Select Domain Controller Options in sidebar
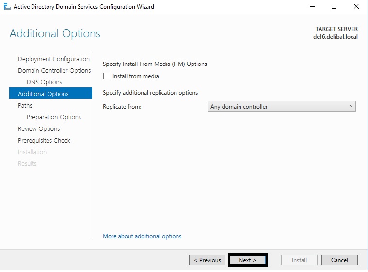The image size is (368, 272). (x=54, y=71)
